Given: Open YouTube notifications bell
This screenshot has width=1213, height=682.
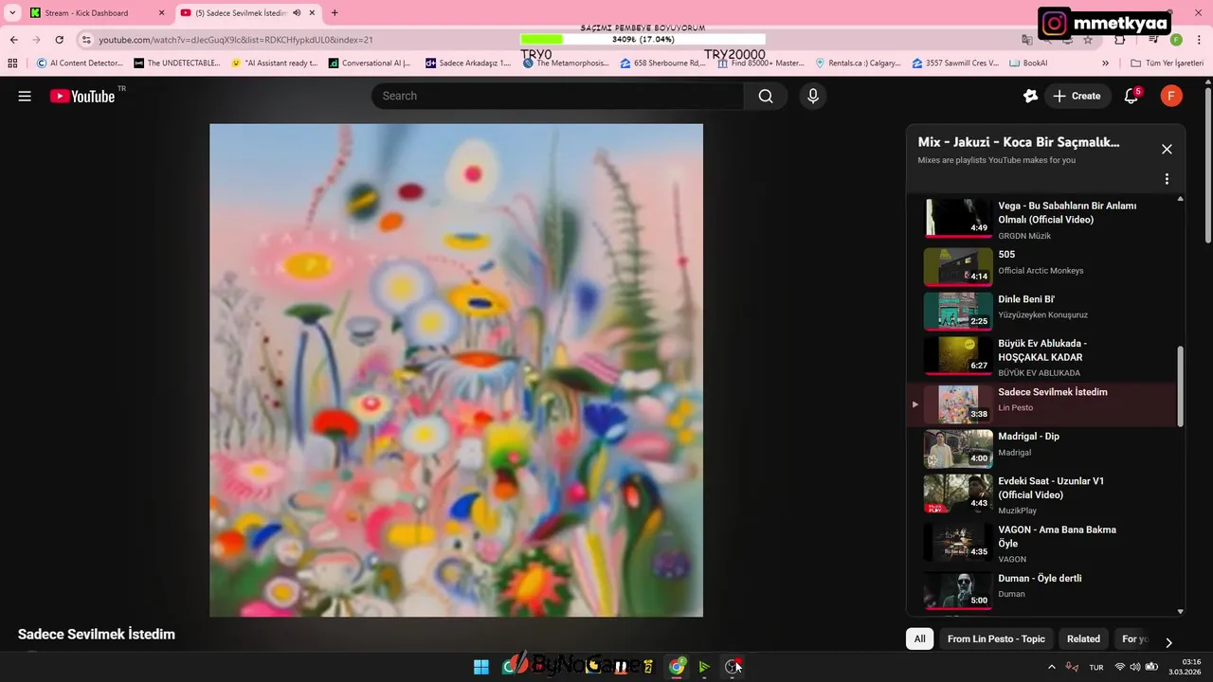Looking at the screenshot, I should 1131,96.
